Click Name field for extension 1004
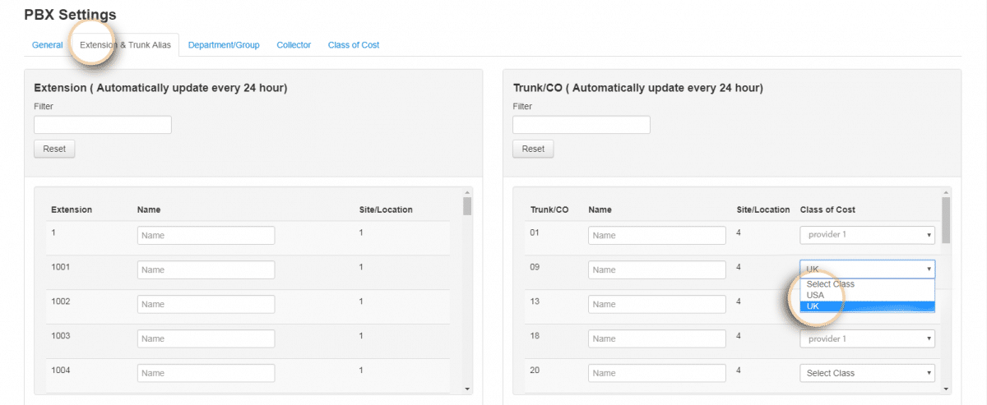 point(206,373)
